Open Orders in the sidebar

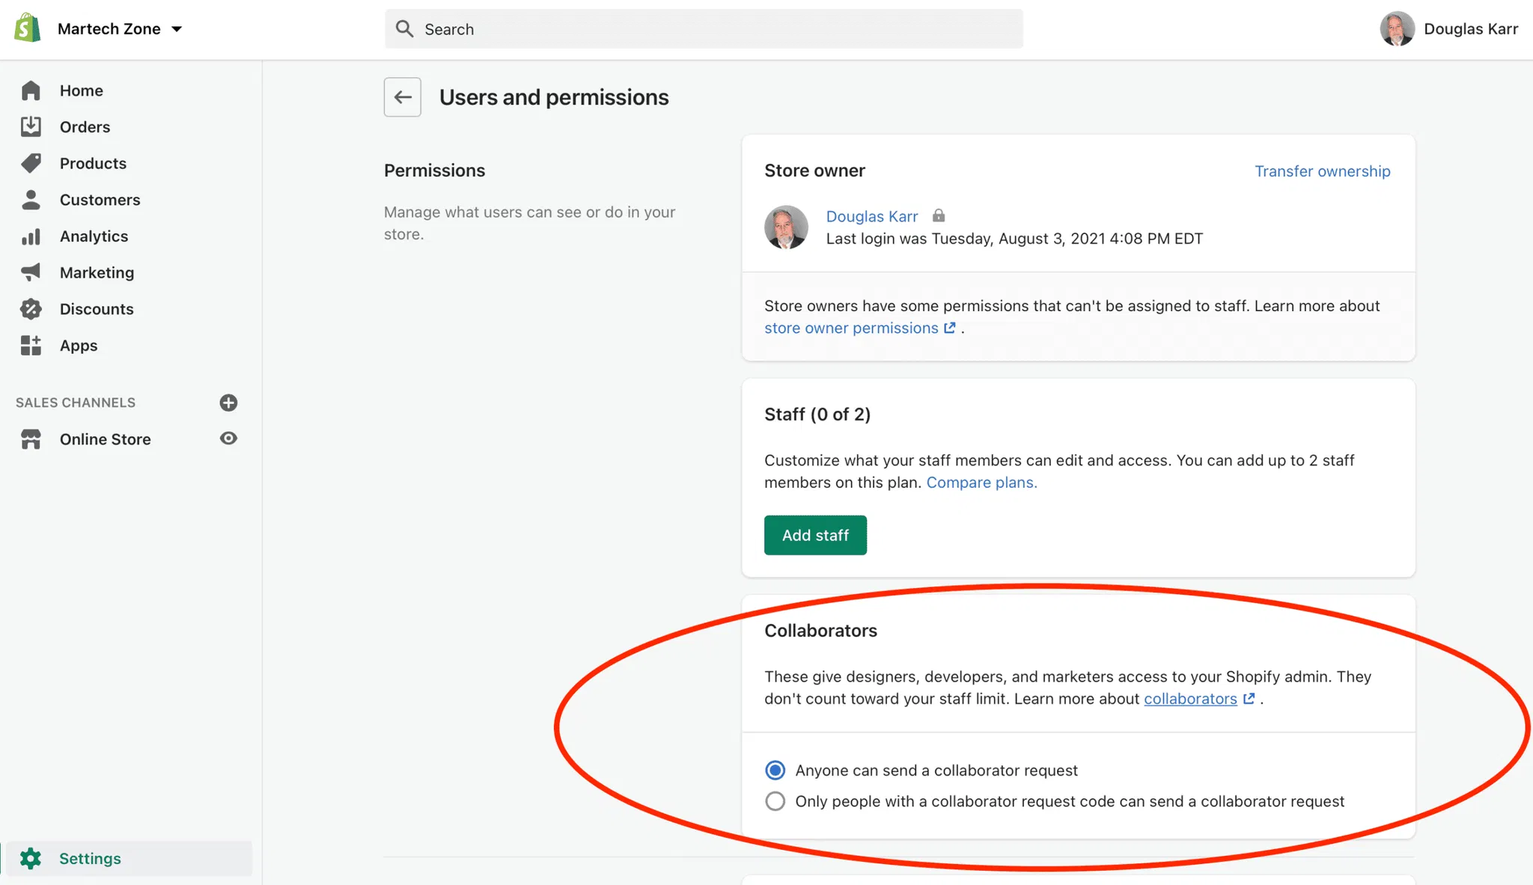pyautogui.click(x=85, y=127)
